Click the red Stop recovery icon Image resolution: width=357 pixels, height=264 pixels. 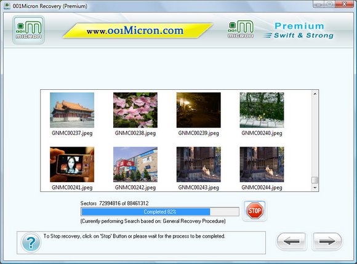pyautogui.click(x=254, y=210)
